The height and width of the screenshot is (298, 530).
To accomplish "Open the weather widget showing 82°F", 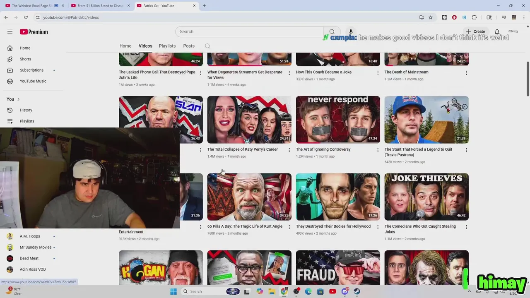I will pyautogui.click(x=14, y=291).
